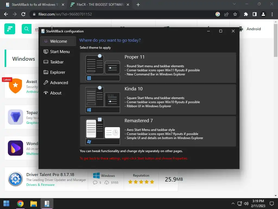Bookmark this page with the star icon
This screenshot has width=278, height=209.
(235, 14)
